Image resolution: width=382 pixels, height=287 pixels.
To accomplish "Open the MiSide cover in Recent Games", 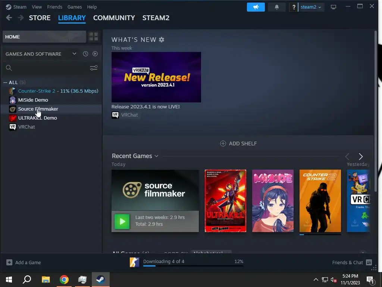I will pyautogui.click(x=273, y=201).
